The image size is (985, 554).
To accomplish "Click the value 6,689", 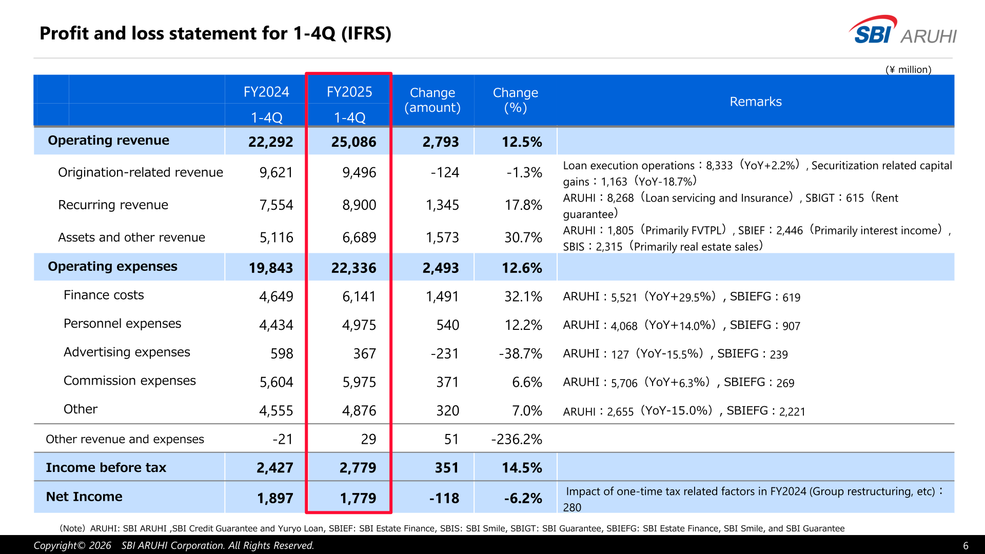I will coord(359,238).
